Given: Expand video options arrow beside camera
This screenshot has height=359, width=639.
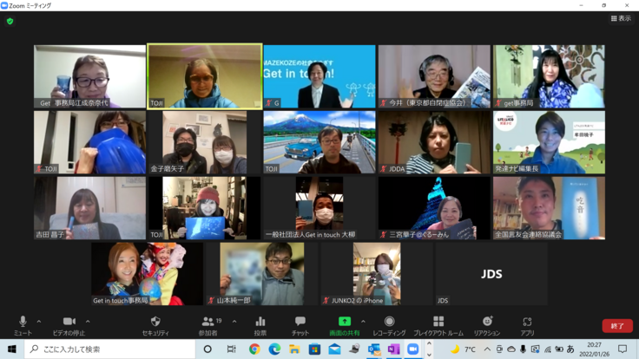Looking at the screenshot, I should 88,322.
